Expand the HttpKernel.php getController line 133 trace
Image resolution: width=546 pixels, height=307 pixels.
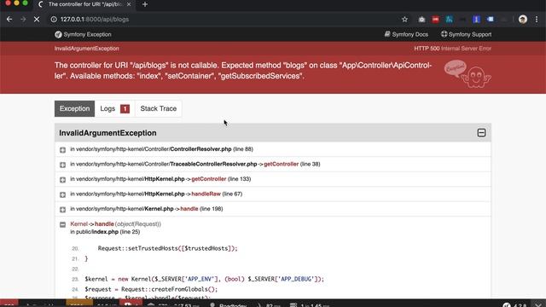[62, 180]
